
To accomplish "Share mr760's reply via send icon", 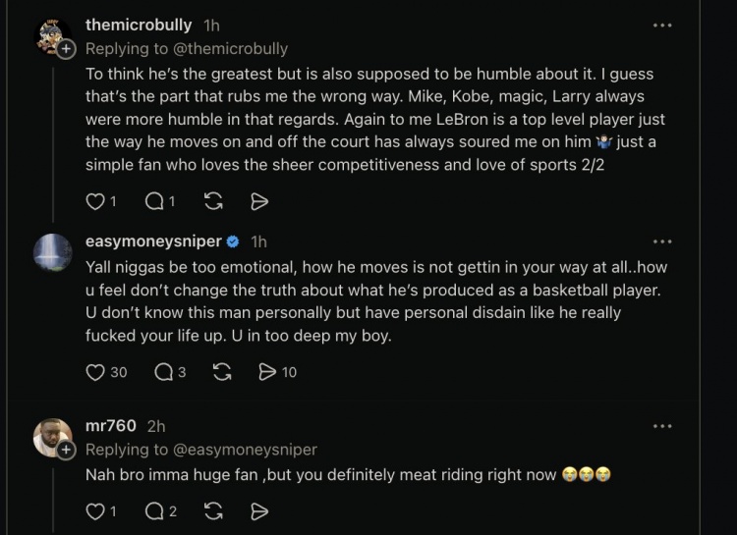I will coord(259,511).
